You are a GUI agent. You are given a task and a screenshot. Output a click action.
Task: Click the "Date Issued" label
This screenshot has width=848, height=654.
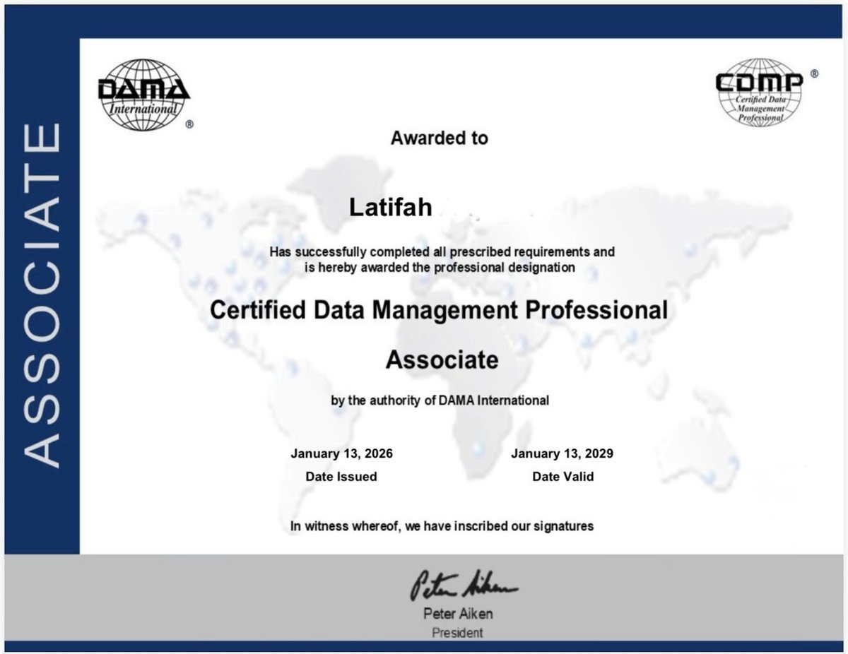click(x=341, y=477)
